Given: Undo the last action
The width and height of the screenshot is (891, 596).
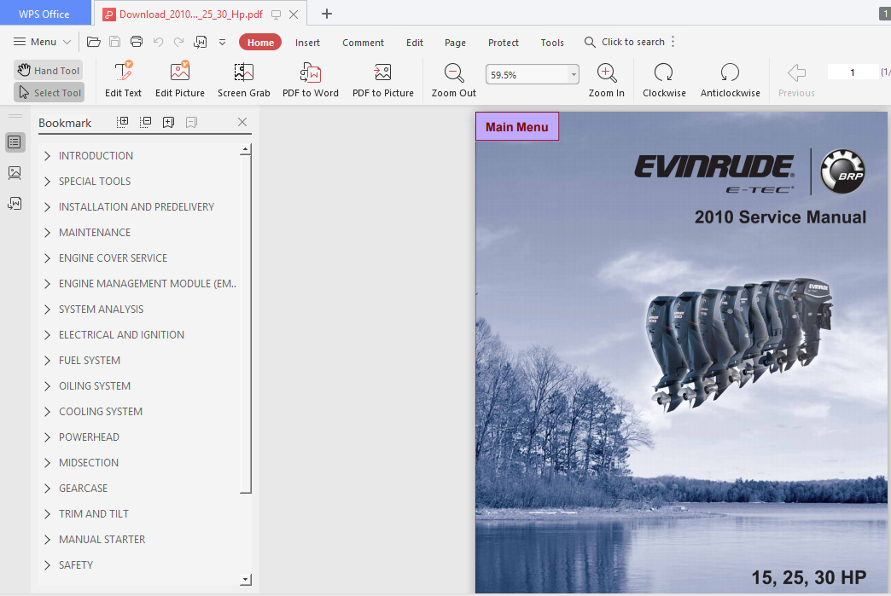Looking at the screenshot, I should pos(158,42).
